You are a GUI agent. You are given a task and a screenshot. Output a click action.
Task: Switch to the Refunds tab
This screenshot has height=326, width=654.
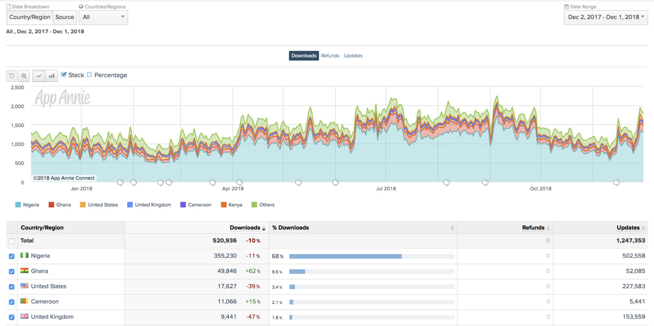coord(330,56)
